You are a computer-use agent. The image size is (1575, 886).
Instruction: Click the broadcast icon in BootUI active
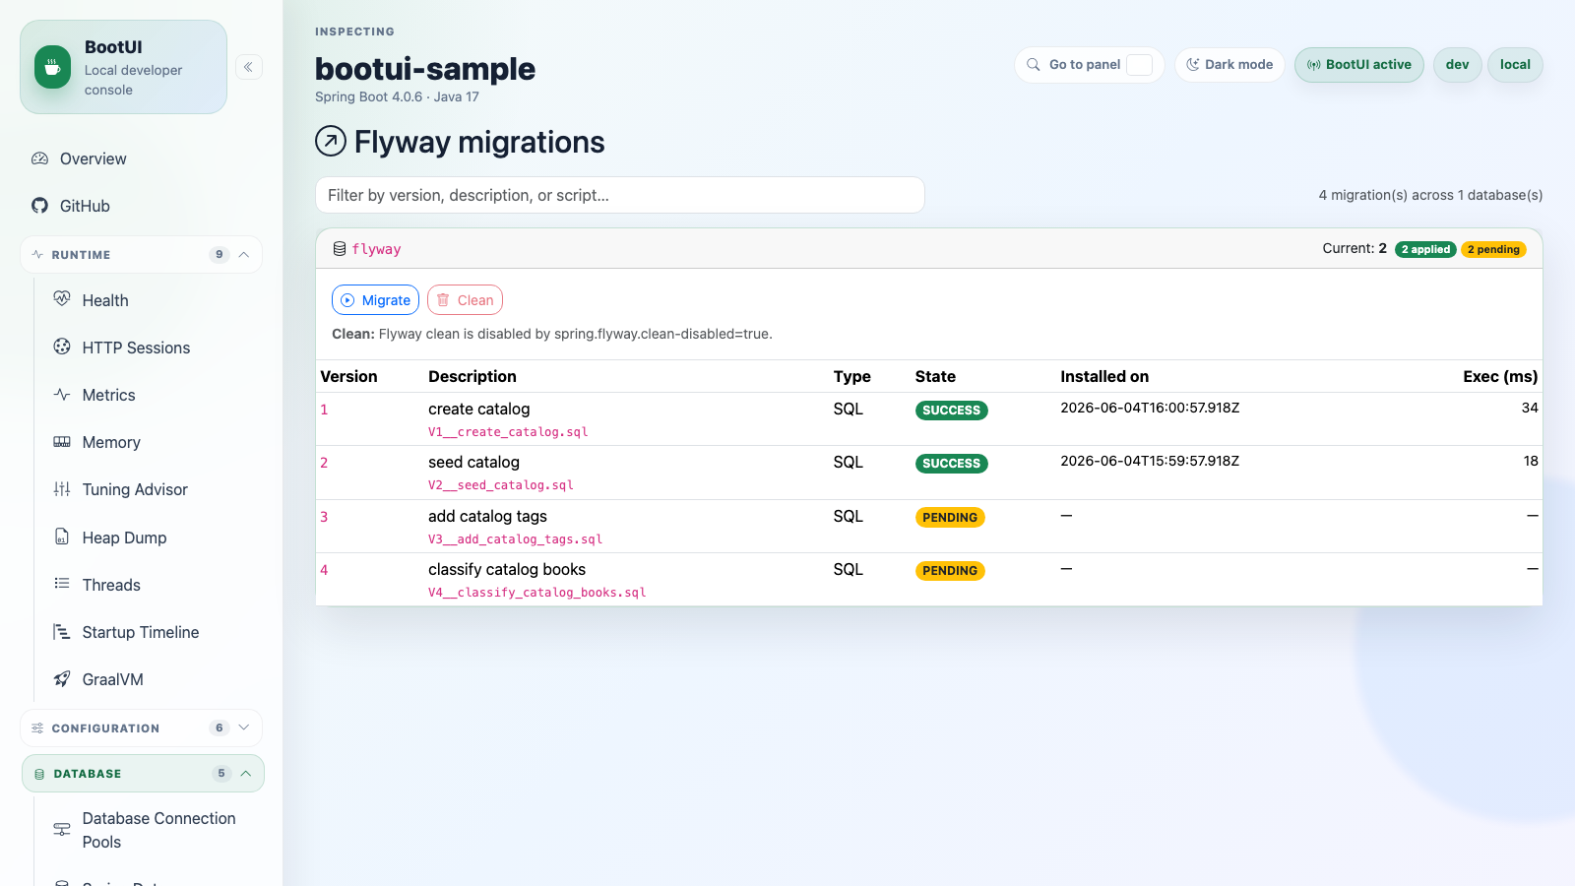tap(1313, 65)
